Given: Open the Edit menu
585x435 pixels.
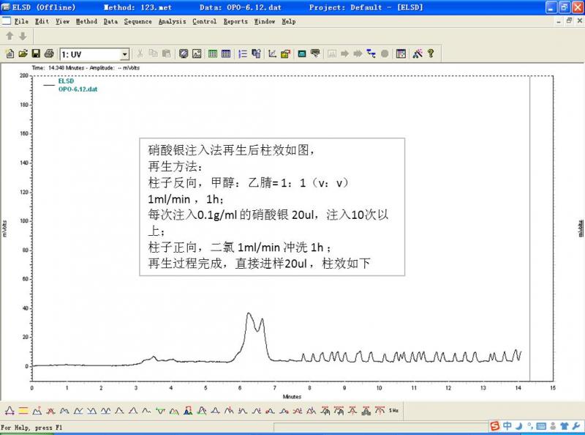Looking at the screenshot, I should pyautogui.click(x=42, y=21).
